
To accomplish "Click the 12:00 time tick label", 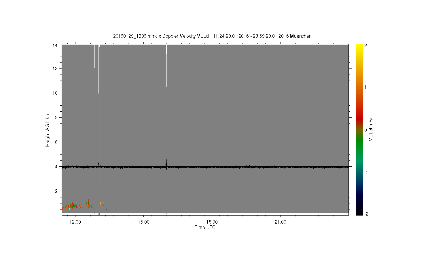I will [x=75, y=222].
